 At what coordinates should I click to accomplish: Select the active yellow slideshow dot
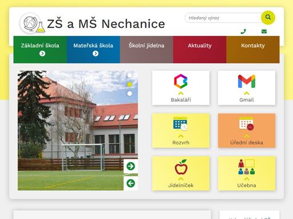(129, 84)
